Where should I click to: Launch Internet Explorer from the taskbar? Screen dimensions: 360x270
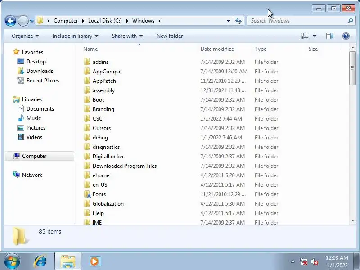(40, 261)
